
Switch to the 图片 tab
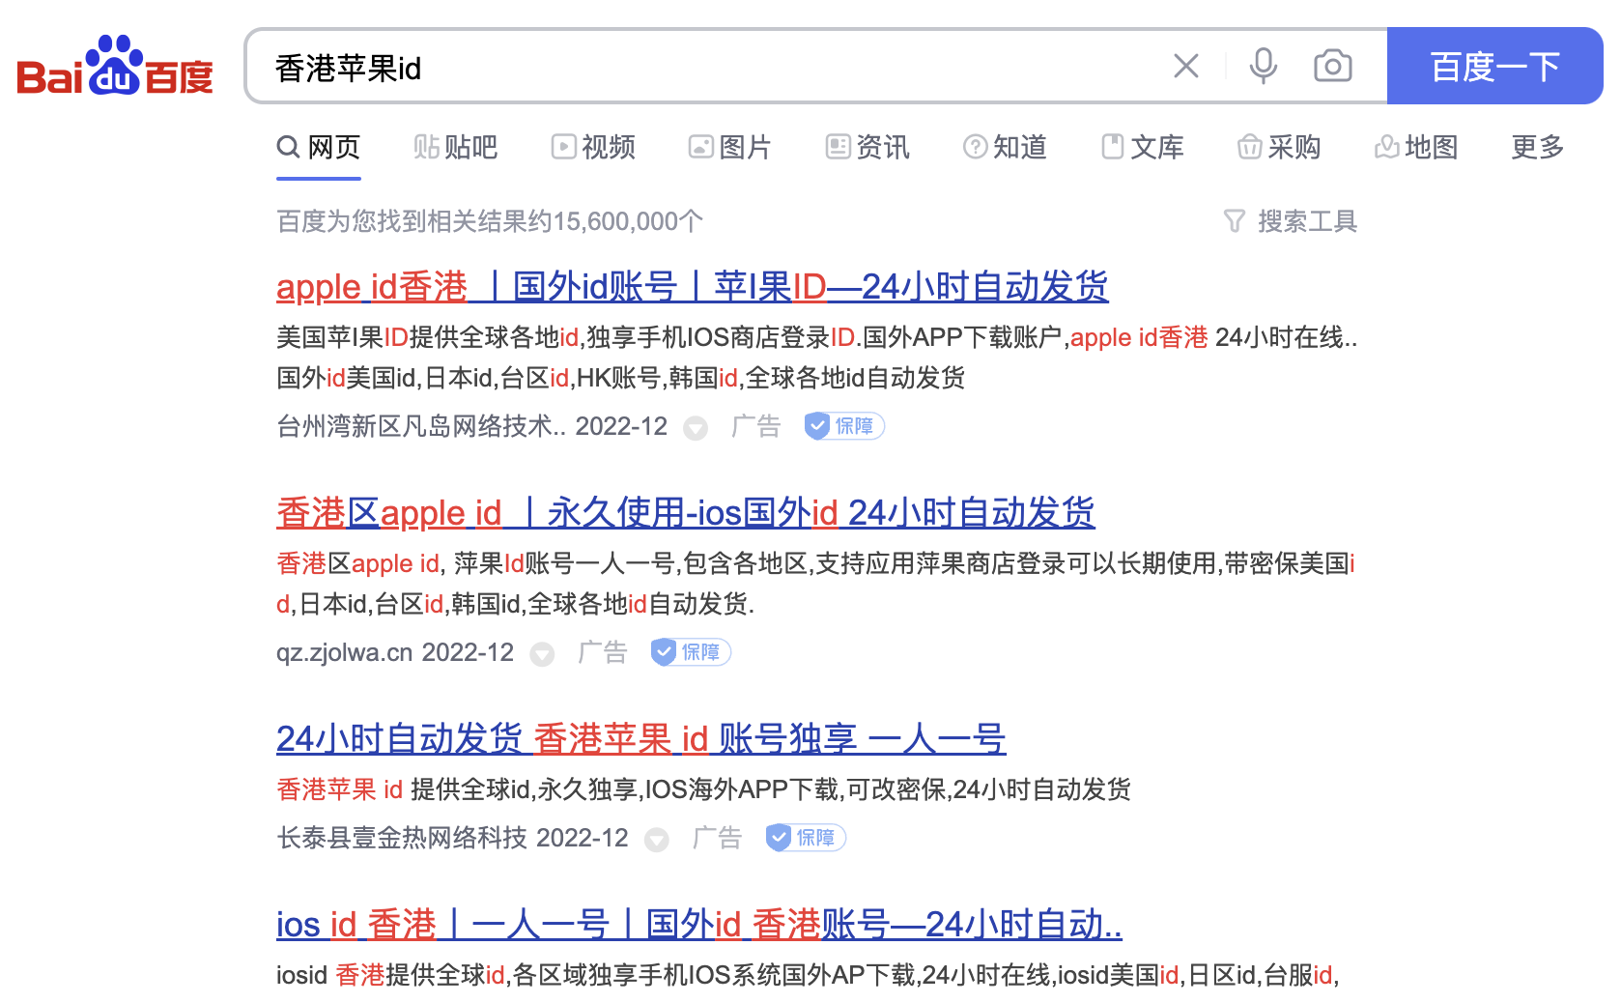coord(729,147)
